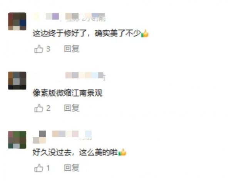Click the thumbs-up emoji after "确实美了不少"
The image size is (231, 181).
pos(145,33)
